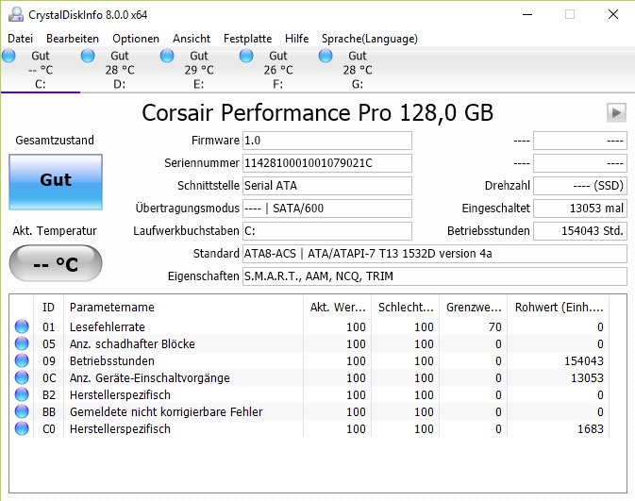635x501 pixels.
Task: Click the blue status orb for drive E:
Action: point(167,56)
